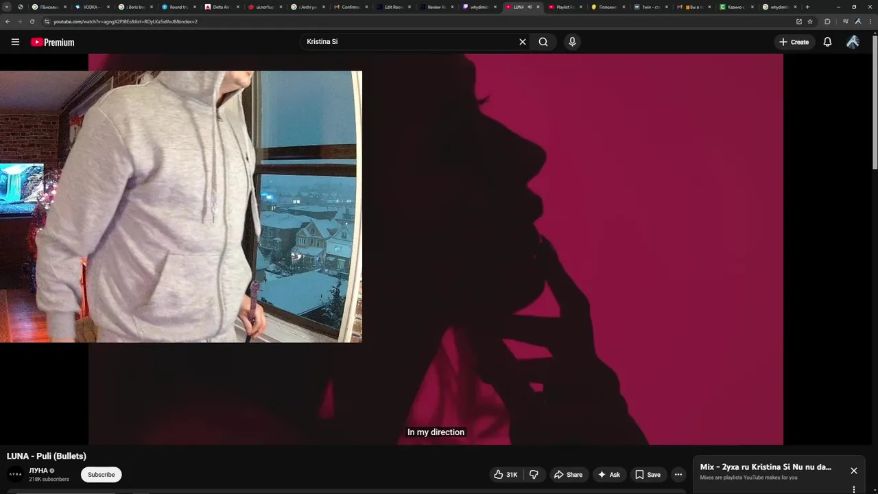Switch to the Twitch whydimitri tab
The width and height of the screenshot is (878, 494).
pos(478,7)
